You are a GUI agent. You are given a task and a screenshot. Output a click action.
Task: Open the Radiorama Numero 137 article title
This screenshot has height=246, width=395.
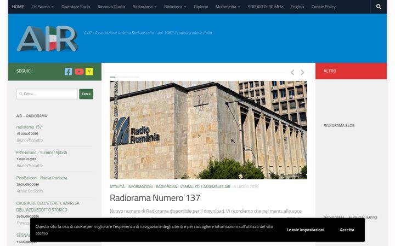tap(155, 198)
